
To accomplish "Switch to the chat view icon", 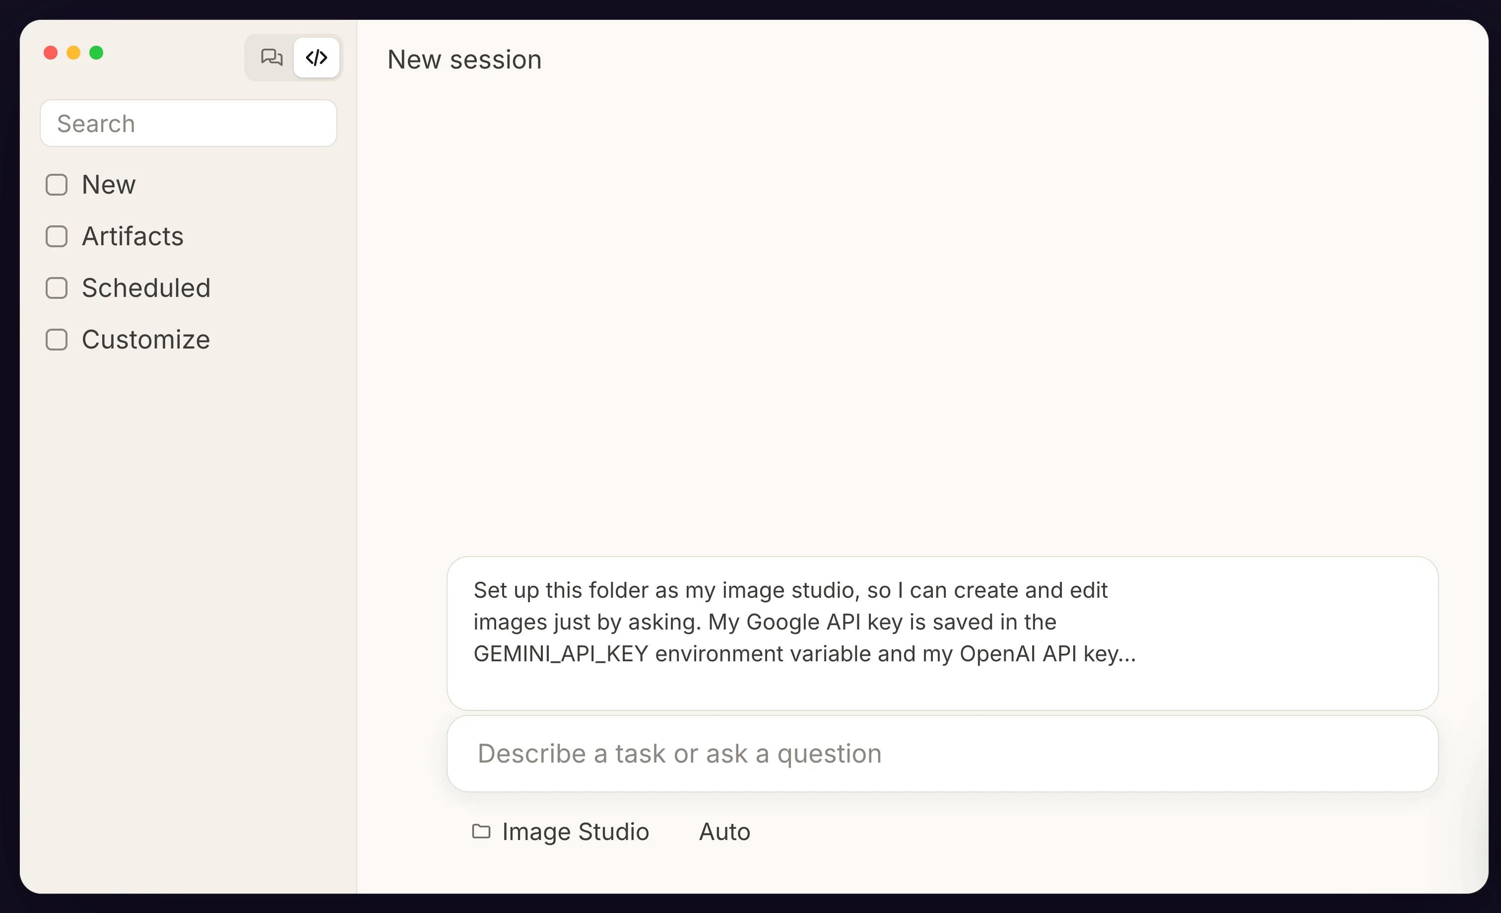I will tap(271, 57).
